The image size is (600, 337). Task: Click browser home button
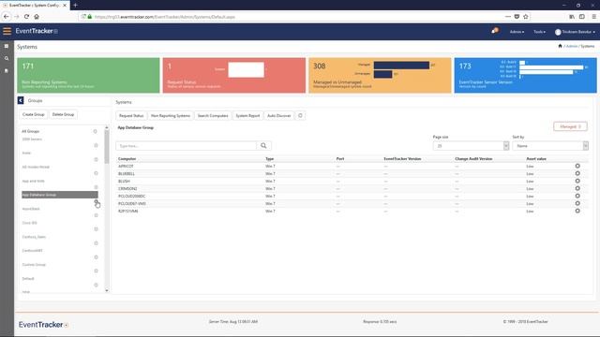[x=37, y=17]
